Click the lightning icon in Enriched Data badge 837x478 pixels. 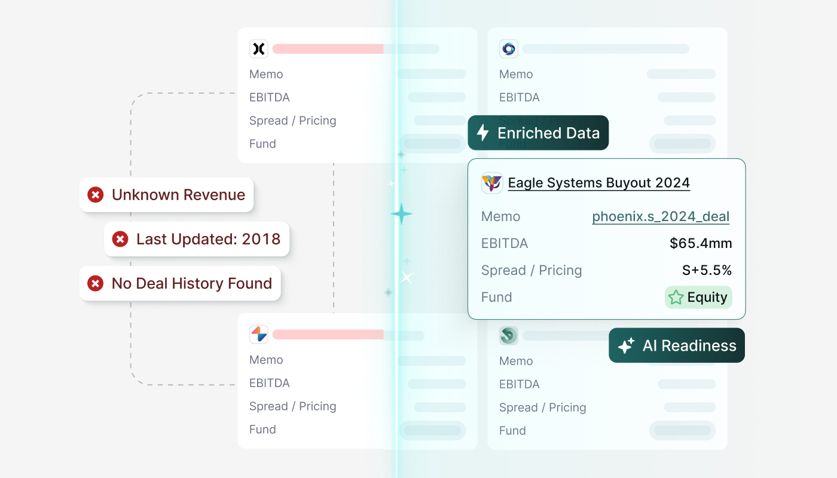(x=483, y=133)
